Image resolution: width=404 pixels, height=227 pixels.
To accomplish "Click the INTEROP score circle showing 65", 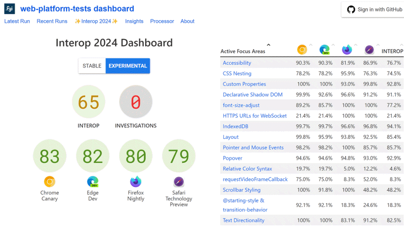I will point(88,103).
